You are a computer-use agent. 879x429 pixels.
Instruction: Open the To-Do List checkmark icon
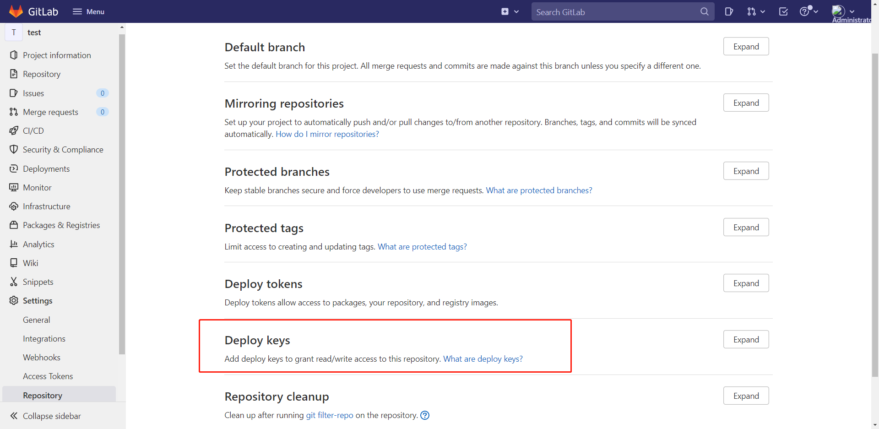[x=783, y=11]
